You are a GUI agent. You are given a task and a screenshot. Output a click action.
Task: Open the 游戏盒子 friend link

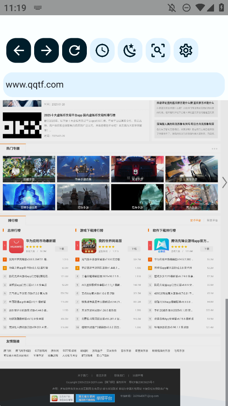[x=97, y=351]
